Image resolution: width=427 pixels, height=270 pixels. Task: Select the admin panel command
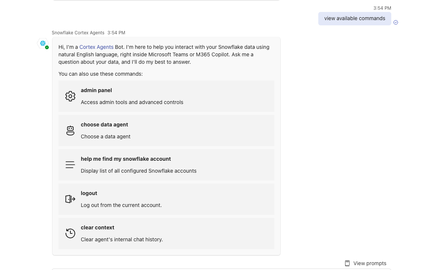pyautogui.click(x=96, y=90)
